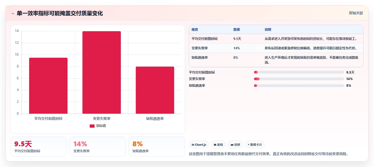Open the 14% data card
374x167 pixels.
pos(98,147)
